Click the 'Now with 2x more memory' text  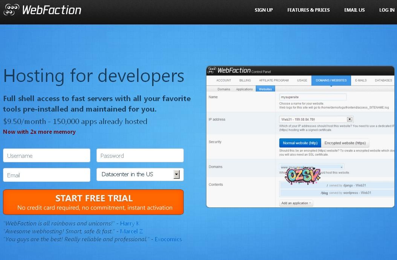coord(39,132)
